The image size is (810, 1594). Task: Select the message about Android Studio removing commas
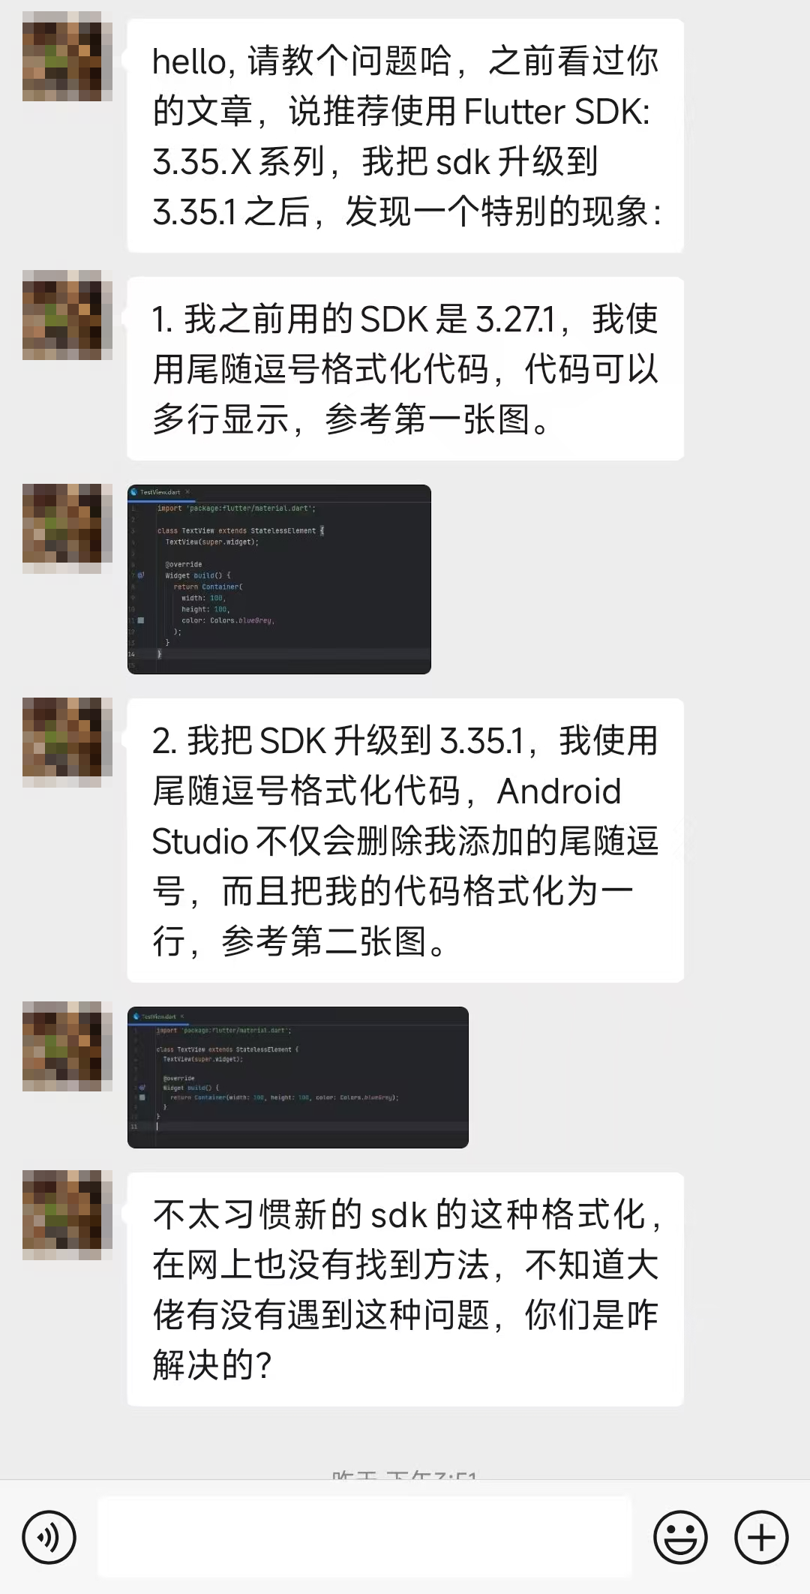(x=405, y=840)
